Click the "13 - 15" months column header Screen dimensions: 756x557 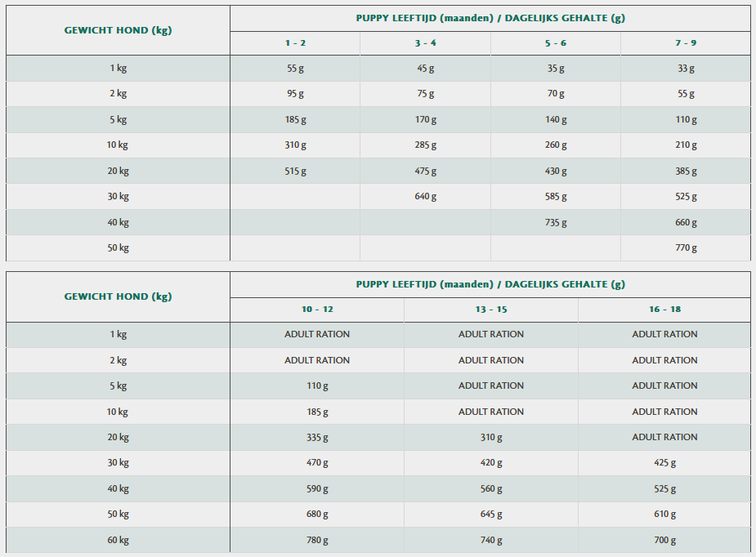[x=491, y=310]
